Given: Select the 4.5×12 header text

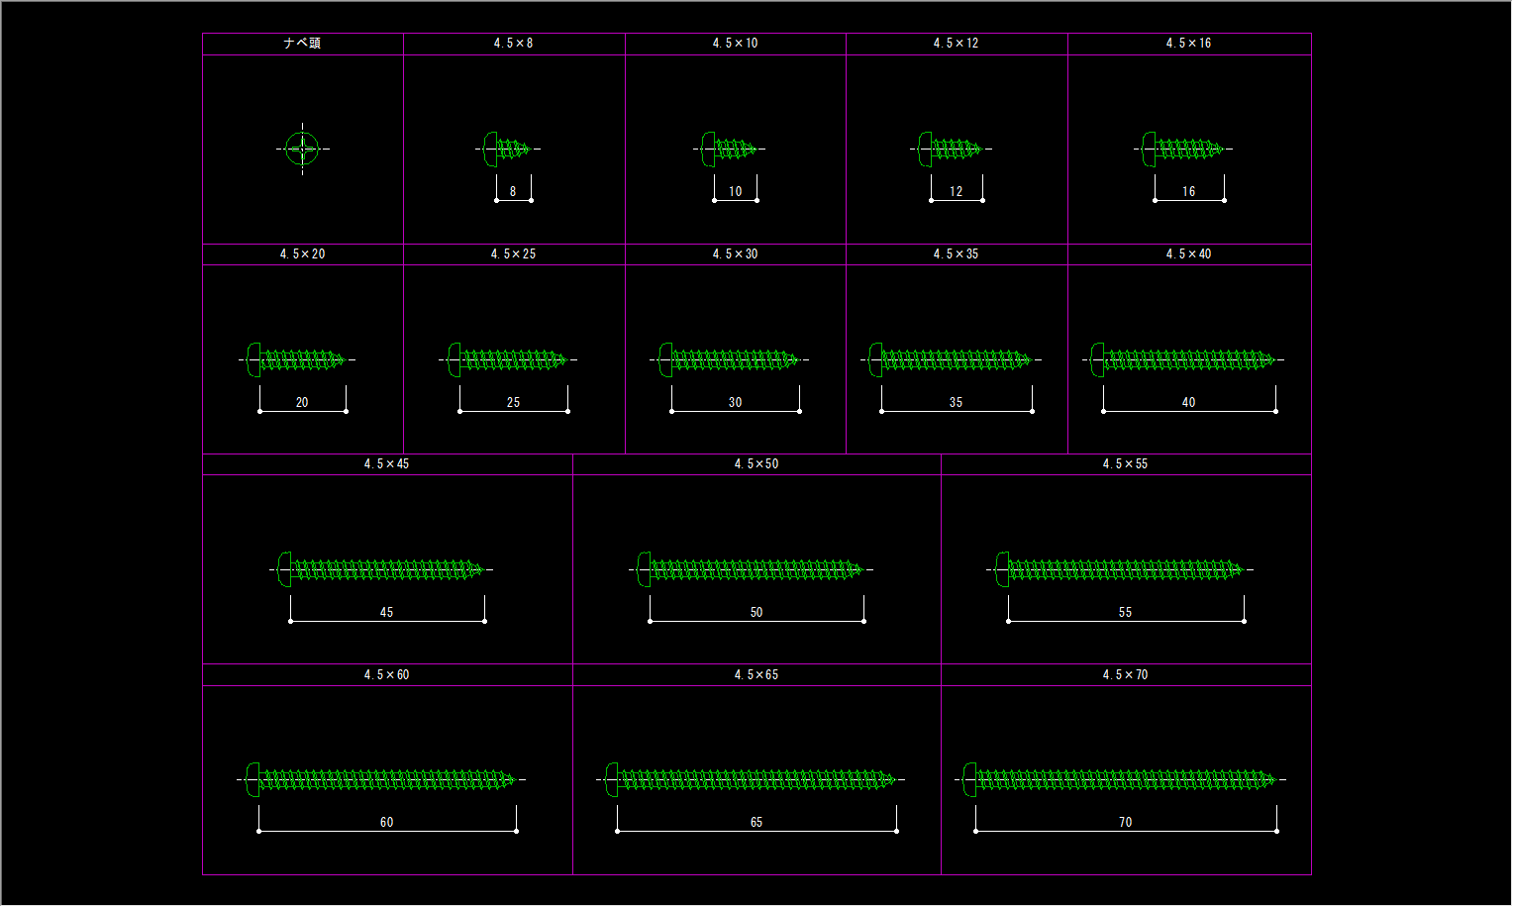Looking at the screenshot, I should [x=956, y=44].
